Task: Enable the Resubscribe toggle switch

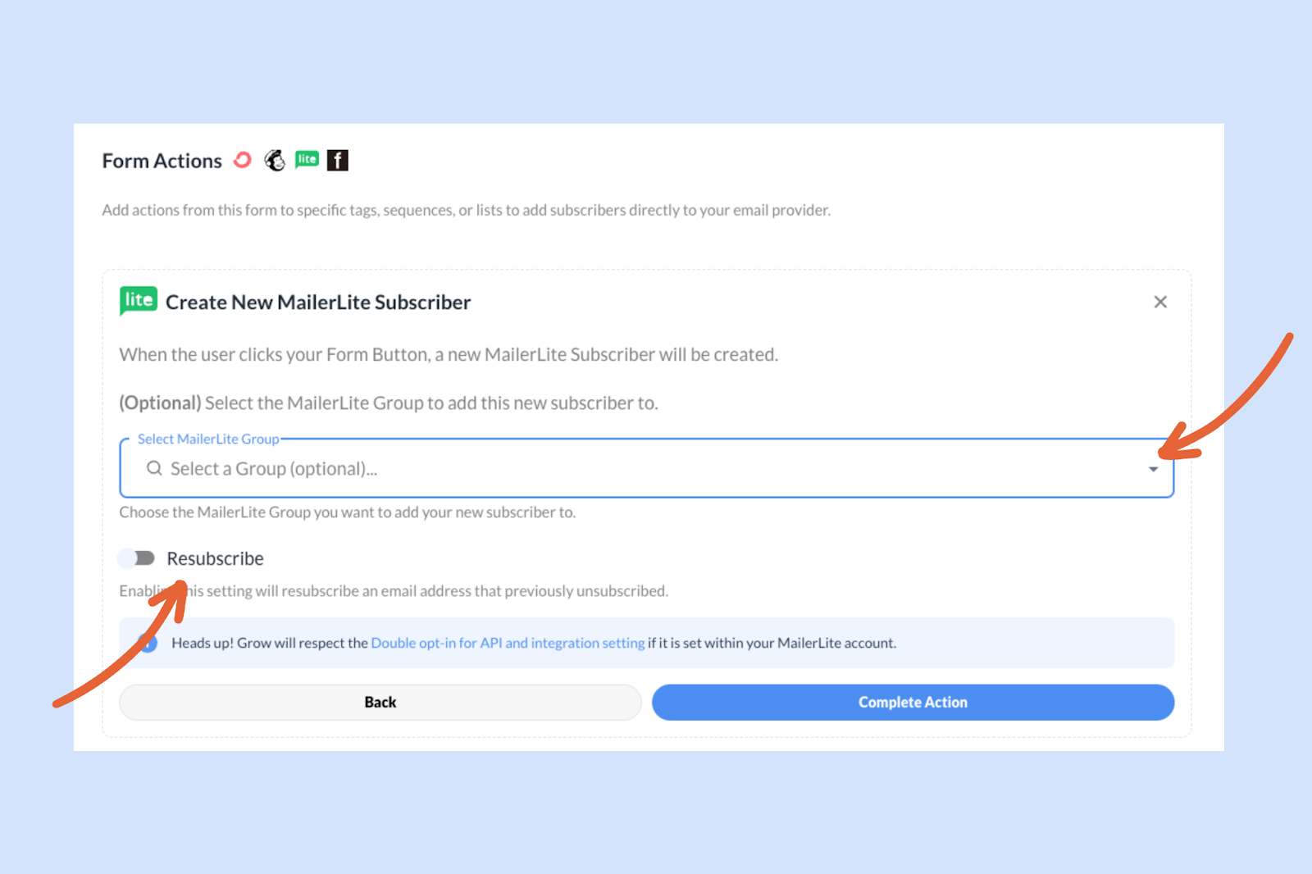Action: [136, 558]
